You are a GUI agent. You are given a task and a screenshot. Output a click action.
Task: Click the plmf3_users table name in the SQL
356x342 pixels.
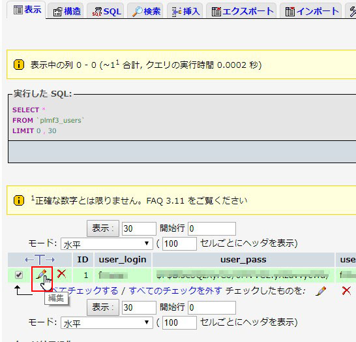pos(61,120)
